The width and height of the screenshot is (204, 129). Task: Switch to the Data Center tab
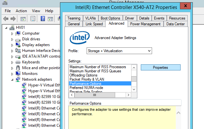(x=175, y=24)
